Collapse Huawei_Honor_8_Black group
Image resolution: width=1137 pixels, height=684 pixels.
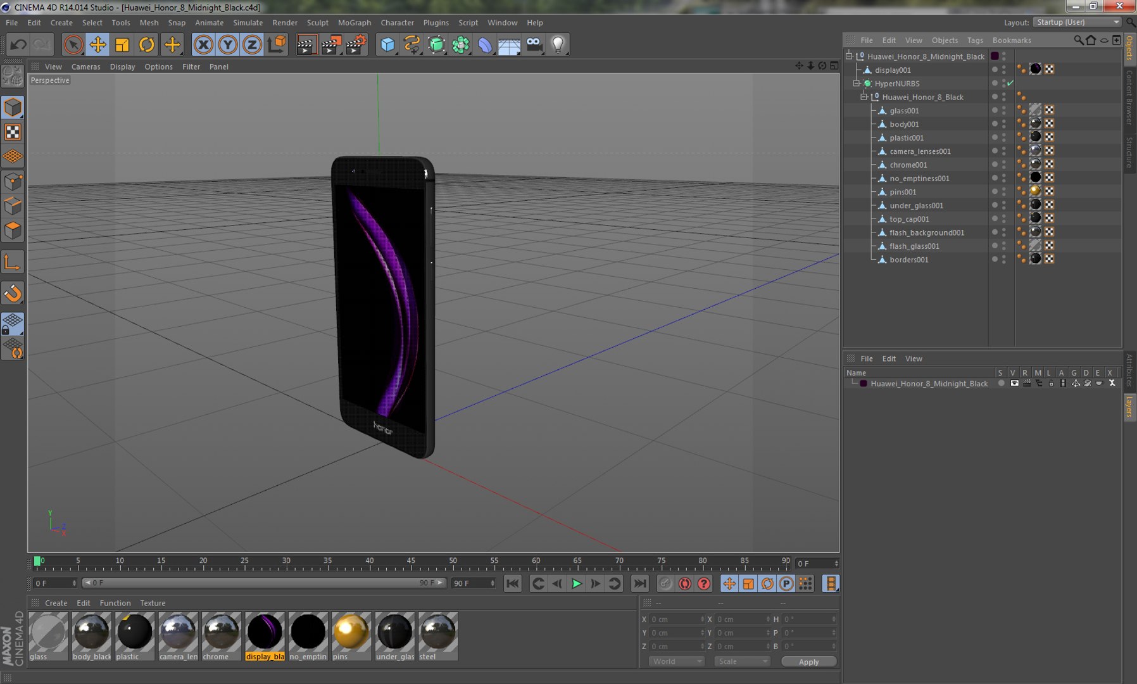coord(864,96)
